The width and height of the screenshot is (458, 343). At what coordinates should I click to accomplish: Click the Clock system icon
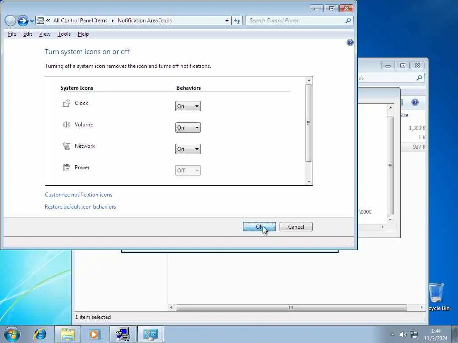tap(66, 103)
